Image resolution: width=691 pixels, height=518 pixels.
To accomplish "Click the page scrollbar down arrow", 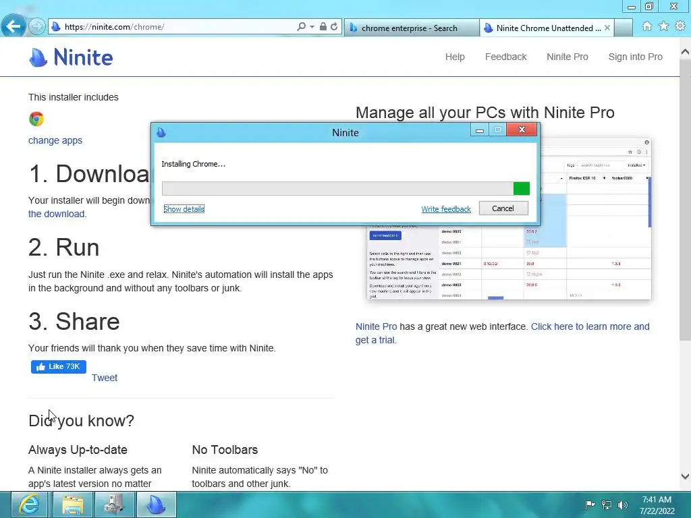I will pyautogui.click(x=686, y=476).
